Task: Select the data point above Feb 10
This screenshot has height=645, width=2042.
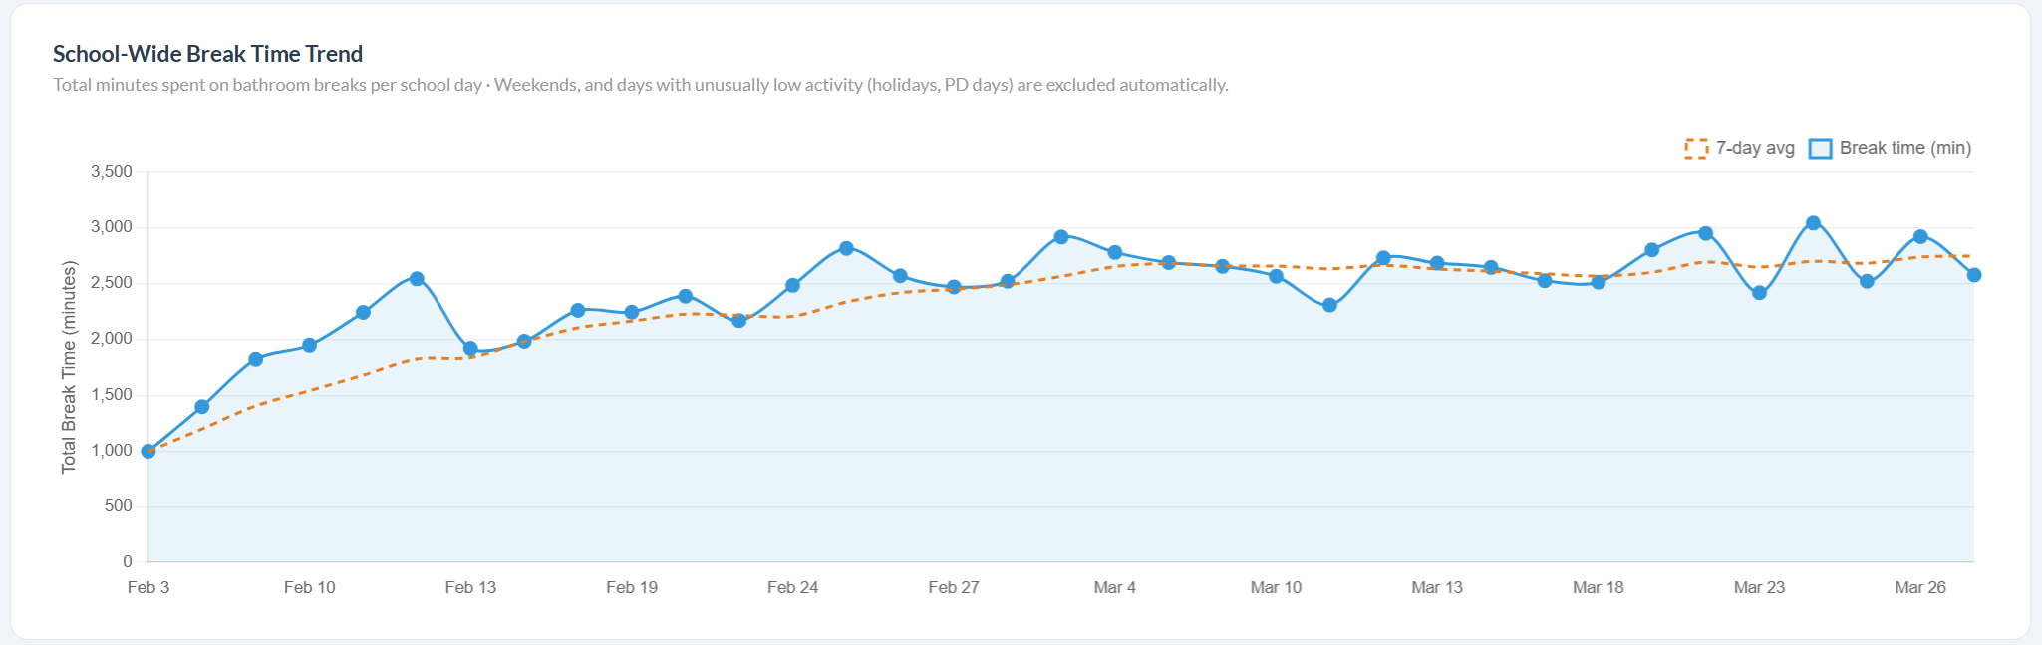Action: (x=310, y=345)
